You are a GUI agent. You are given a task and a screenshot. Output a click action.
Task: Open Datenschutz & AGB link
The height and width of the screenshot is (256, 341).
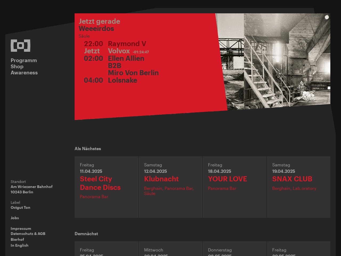click(28, 234)
